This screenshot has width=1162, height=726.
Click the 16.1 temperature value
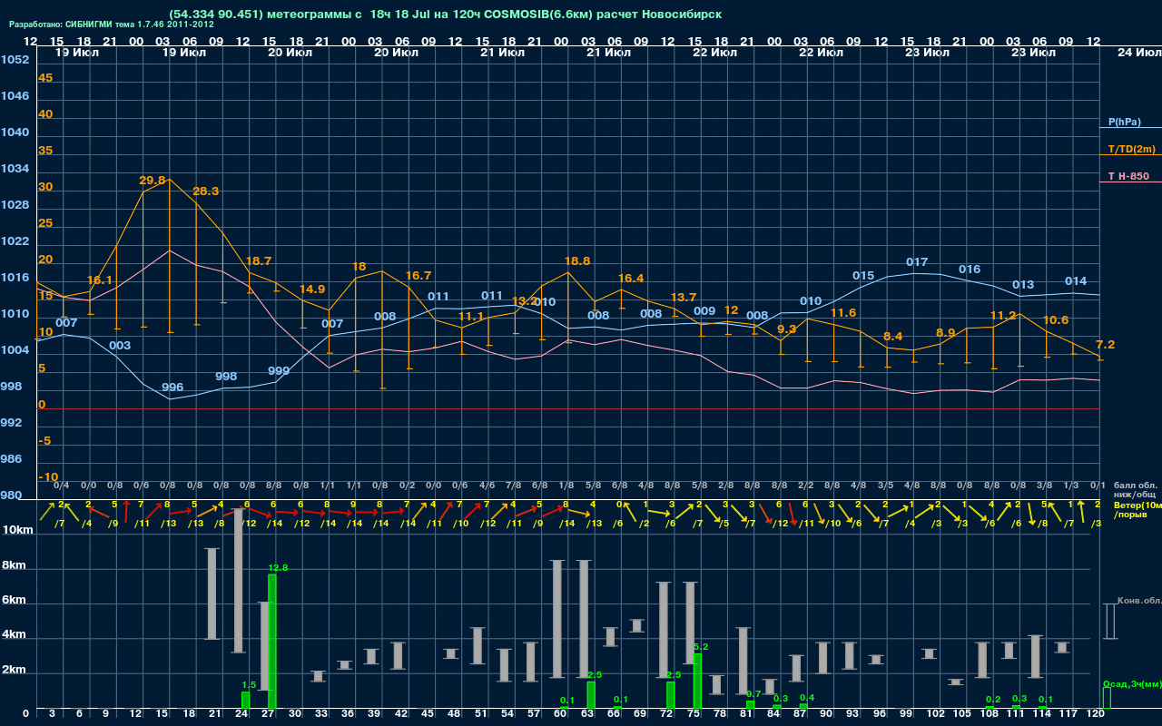[100, 280]
